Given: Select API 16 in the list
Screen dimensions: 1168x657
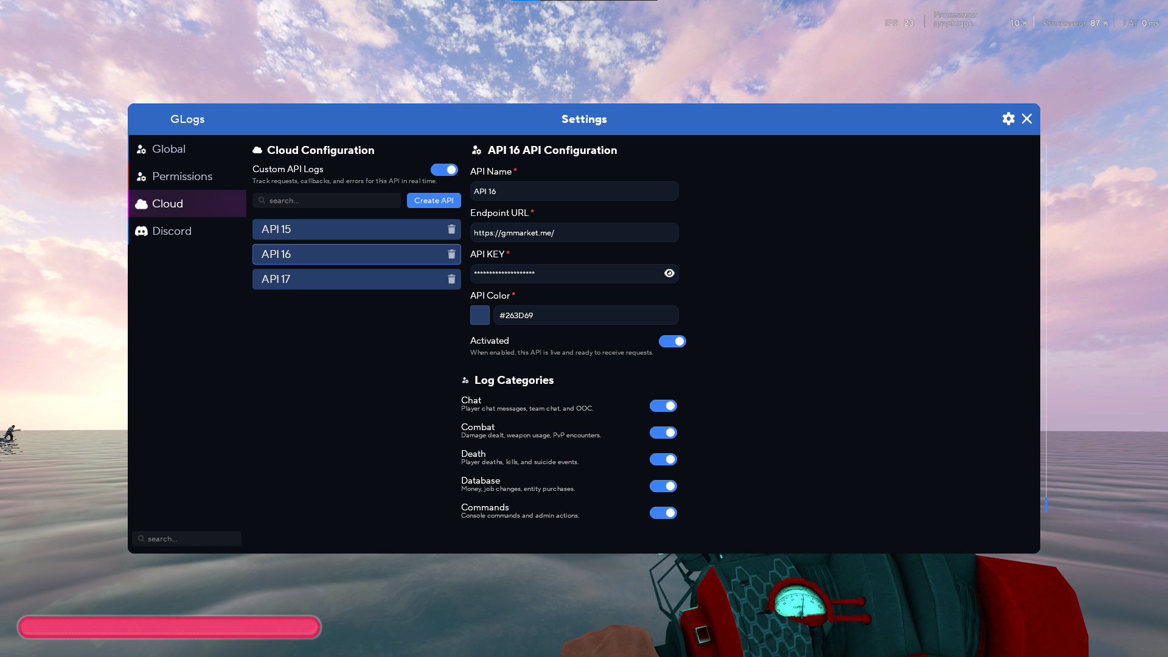Looking at the screenshot, I should coord(356,254).
